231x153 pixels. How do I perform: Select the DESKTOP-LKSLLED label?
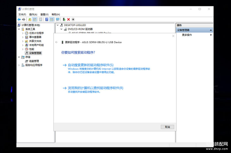tap(75, 25)
